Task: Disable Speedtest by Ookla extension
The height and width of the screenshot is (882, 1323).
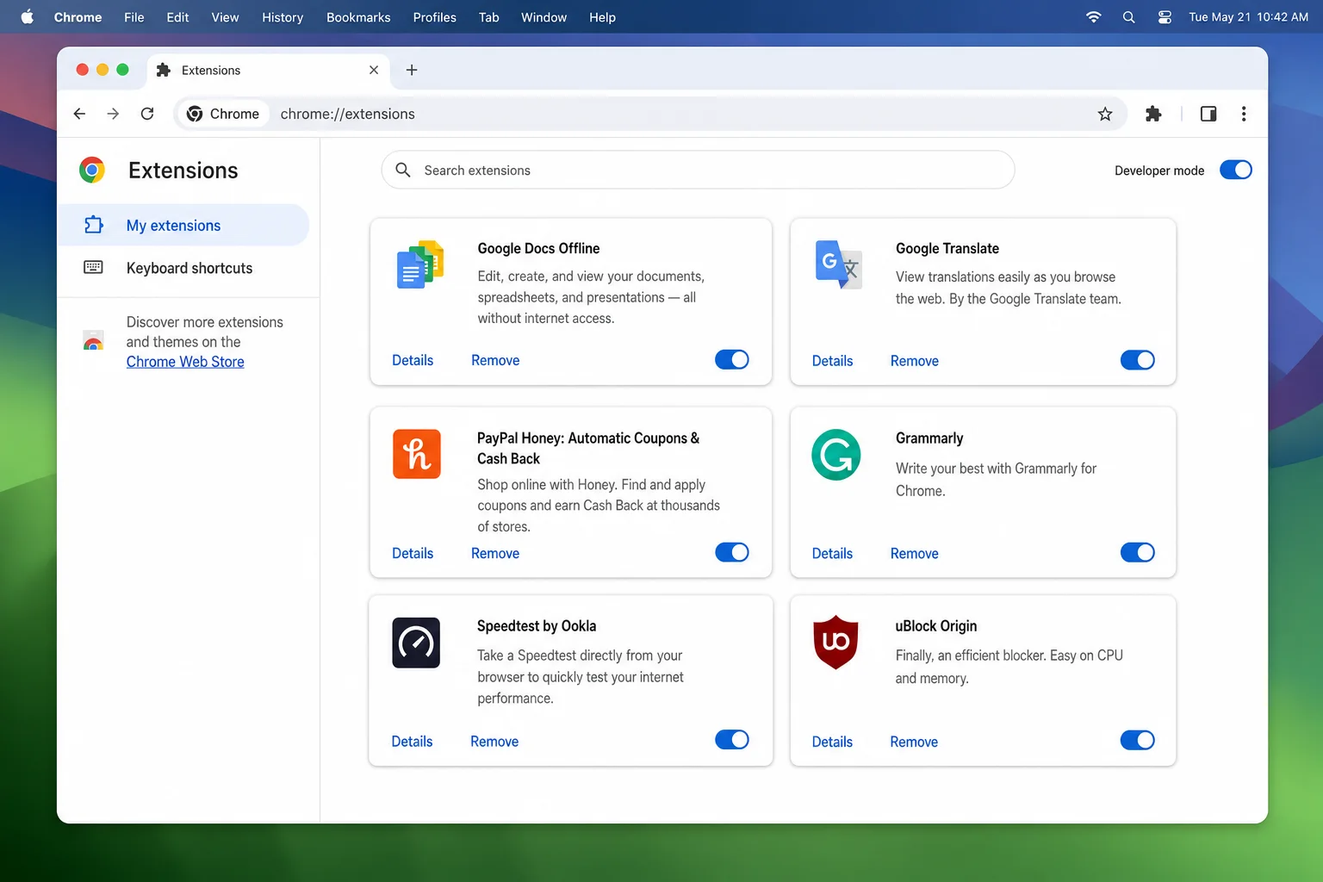Action: [x=732, y=740]
